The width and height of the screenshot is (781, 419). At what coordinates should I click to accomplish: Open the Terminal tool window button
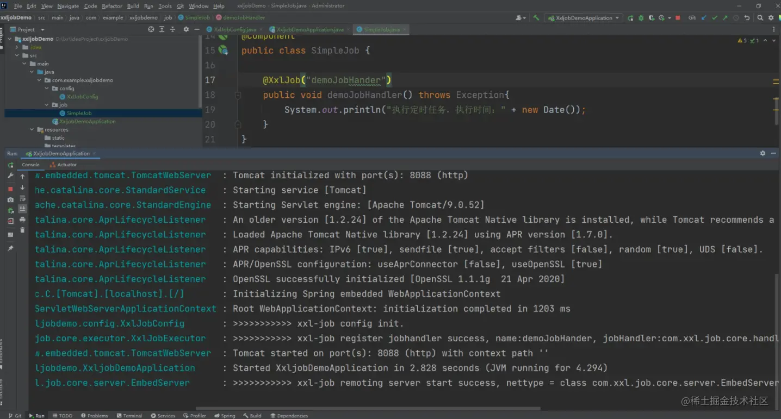click(129, 416)
